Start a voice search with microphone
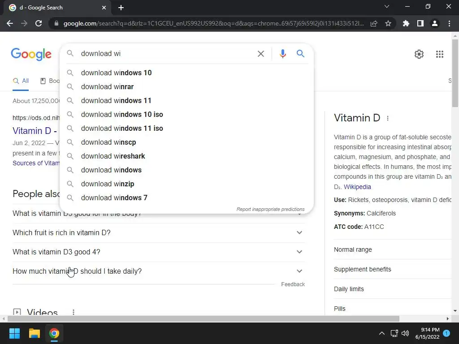Image resolution: width=459 pixels, height=344 pixels. tap(282, 54)
